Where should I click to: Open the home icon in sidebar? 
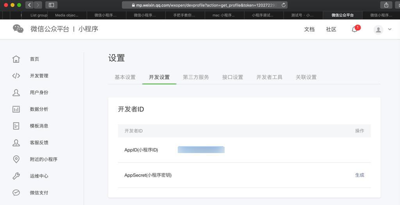click(16, 59)
